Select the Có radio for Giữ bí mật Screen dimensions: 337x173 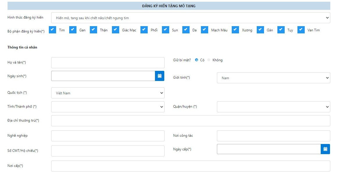click(197, 60)
